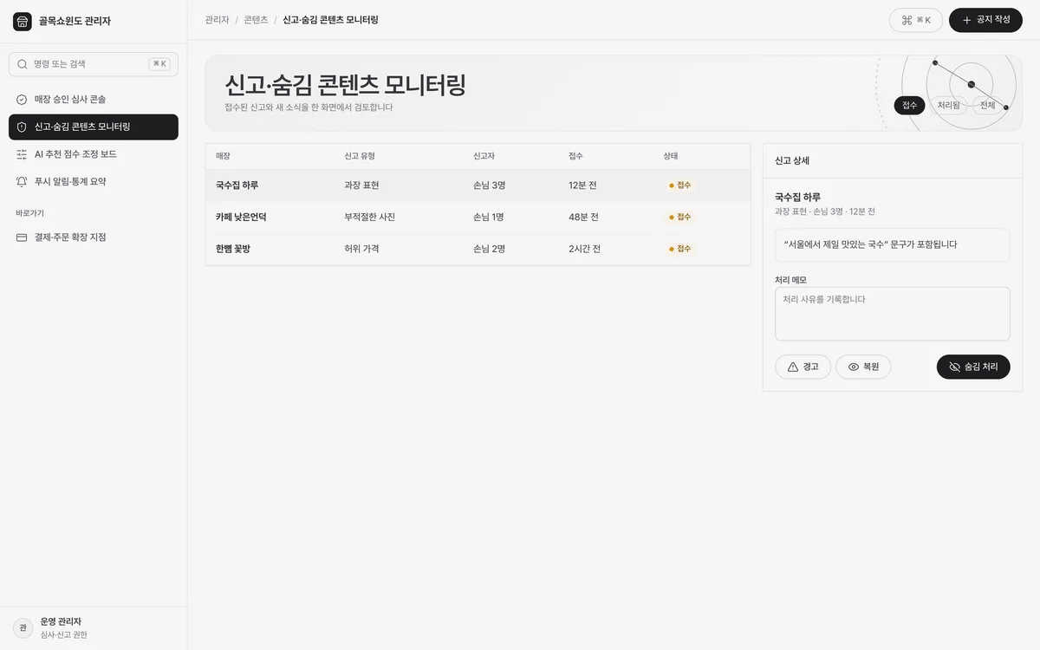Click the 운영 관리자 account name

tap(61, 621)
